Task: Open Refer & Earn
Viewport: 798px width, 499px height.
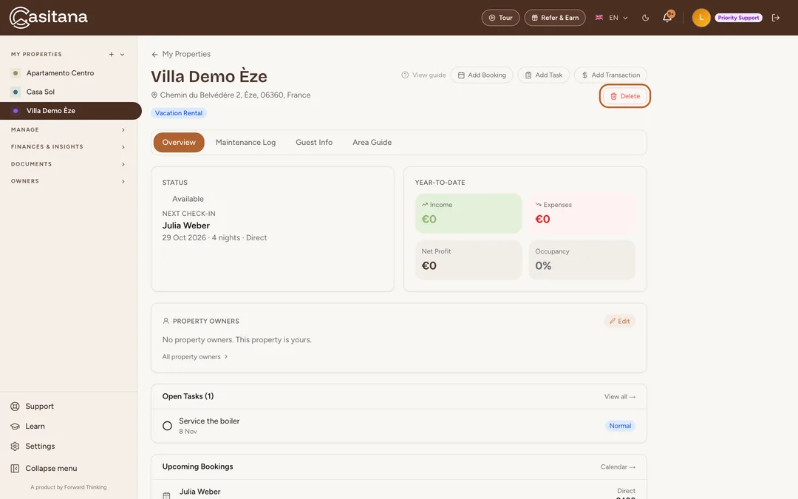Action: point(555,18)
